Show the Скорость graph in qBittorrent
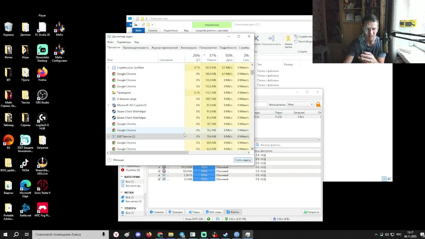The height and width of the screenshot is (239, 425). (311, 212)
